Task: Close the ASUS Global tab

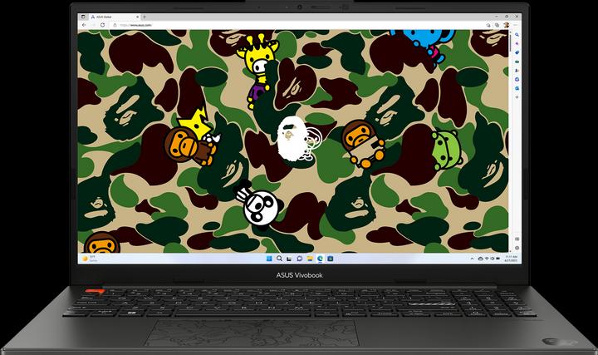Action: pos(138,17)
